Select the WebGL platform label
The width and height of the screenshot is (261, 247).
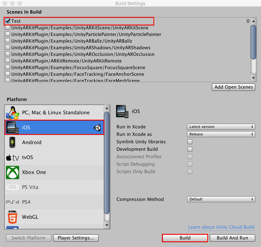tap(30, 217)
